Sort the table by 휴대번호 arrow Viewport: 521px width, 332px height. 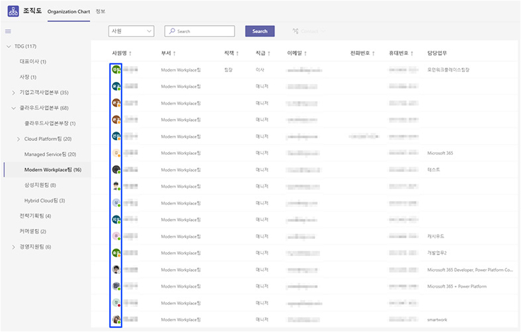[412, 54]
